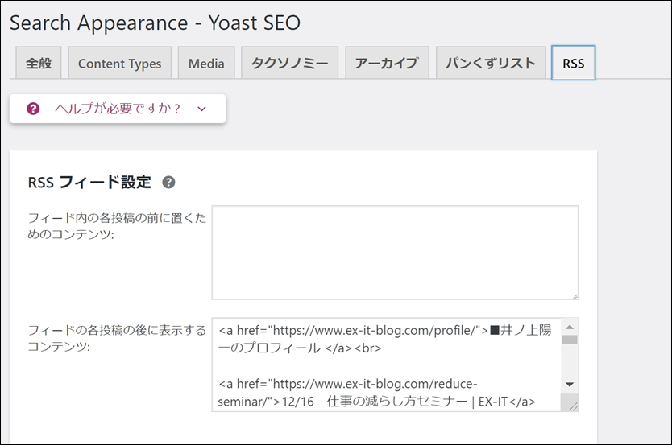Click the resize grip of the lower textarea
The height and width of the screenshot is (445, 672).
click(572, 406)
